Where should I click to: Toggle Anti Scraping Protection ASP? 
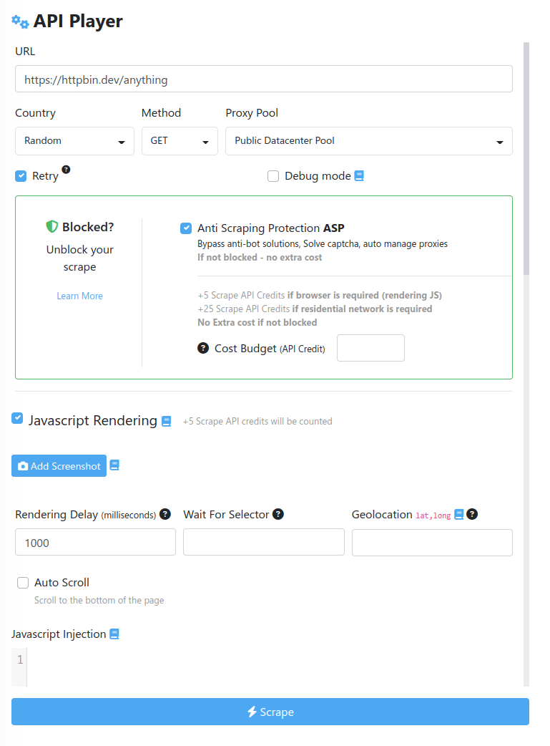pos(186,228)
